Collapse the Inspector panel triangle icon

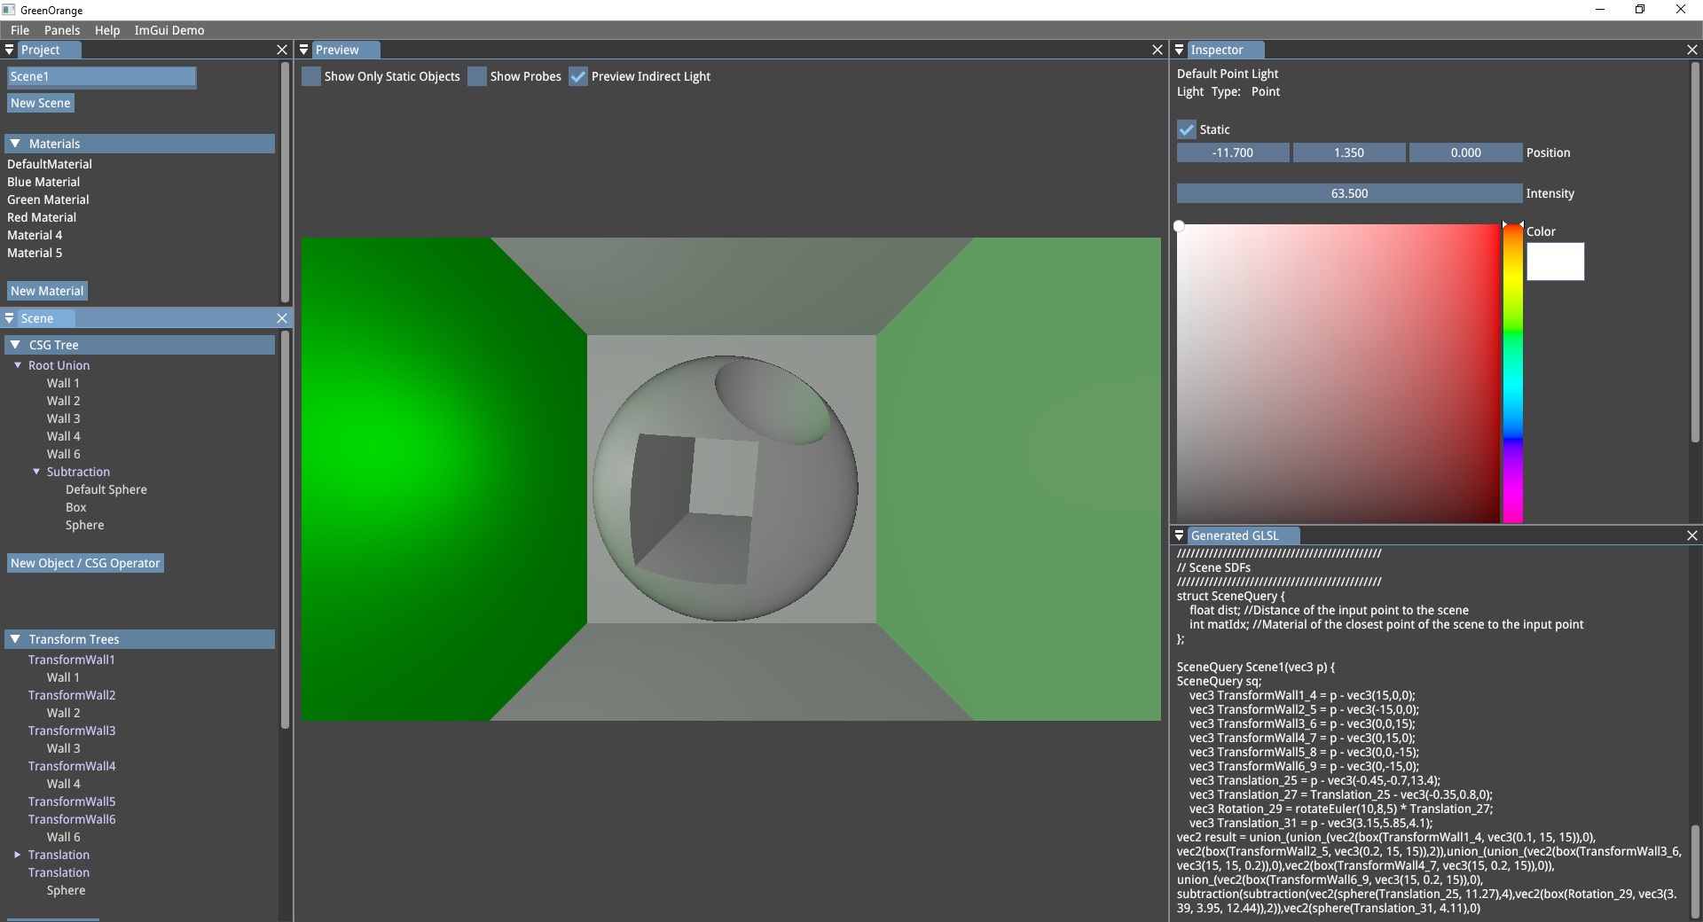pos(1180,50)
